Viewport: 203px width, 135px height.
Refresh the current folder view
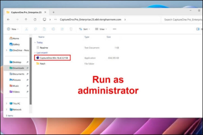[35, 20]
